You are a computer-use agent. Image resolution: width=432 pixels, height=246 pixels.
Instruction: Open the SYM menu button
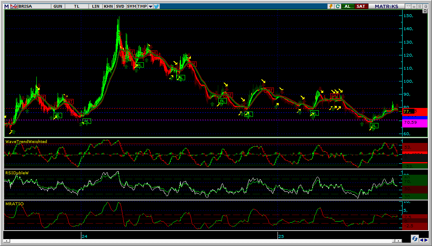pyautogui.click(x=132, y=6)
